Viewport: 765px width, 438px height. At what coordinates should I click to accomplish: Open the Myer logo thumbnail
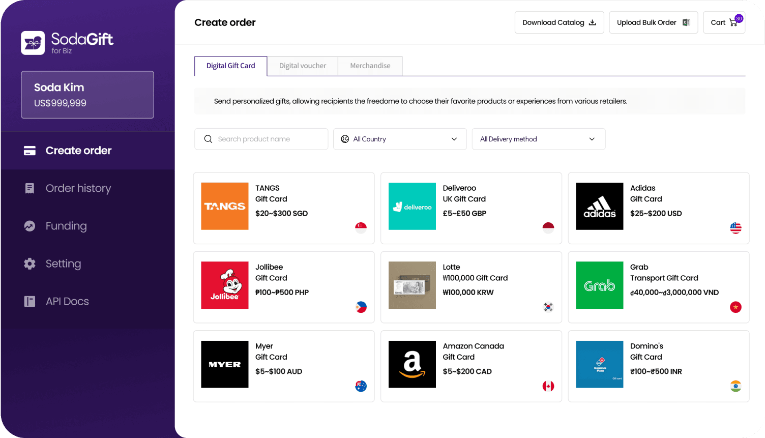pyautogui.click(x=225, y=364)
